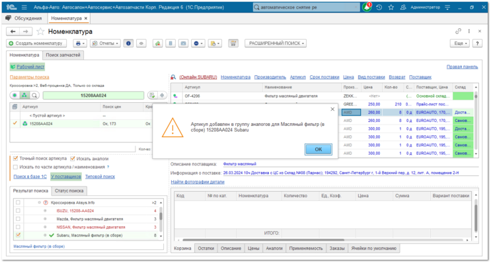Click the help question mark button
This screenshot has width=491, height=263.
click(477, 44)
